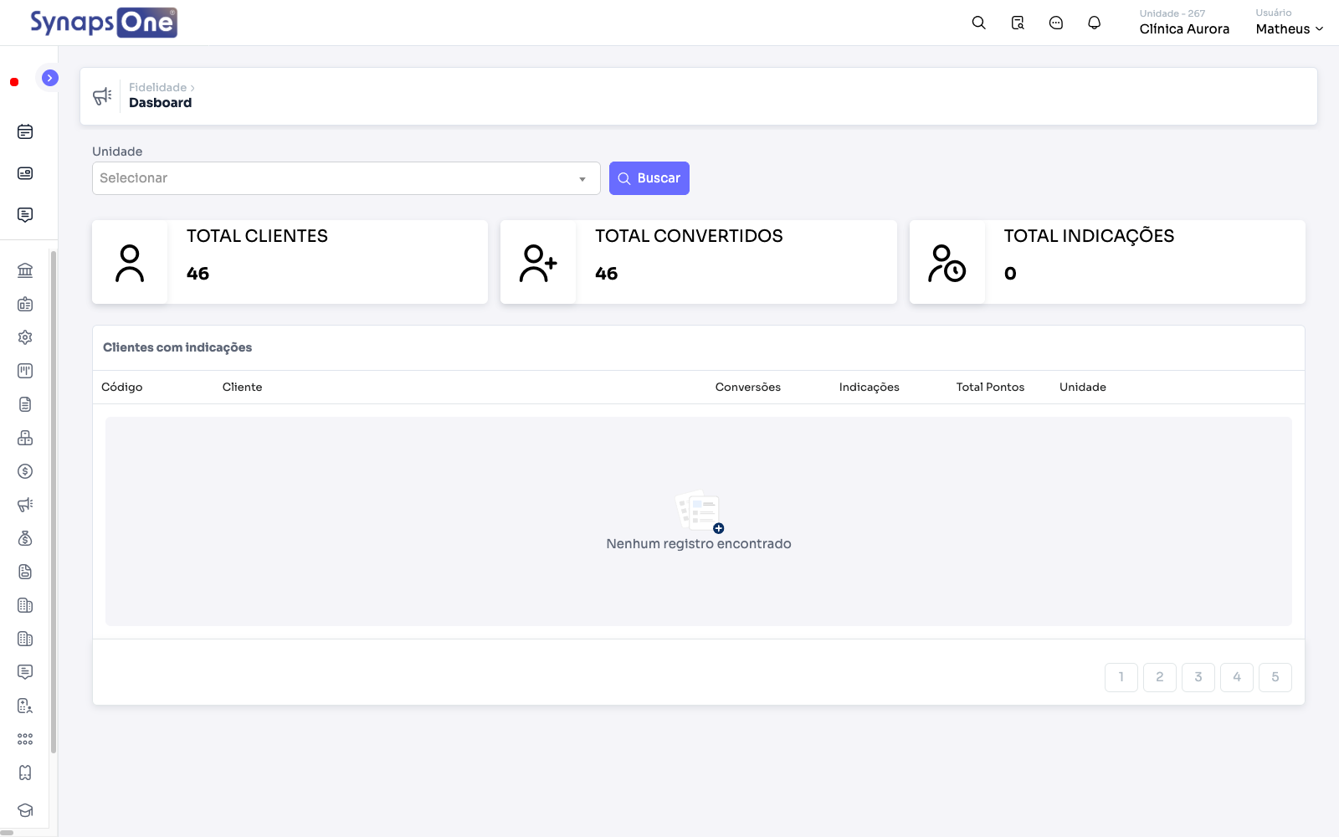Click the Nenhum registro encontrado message

699,544
